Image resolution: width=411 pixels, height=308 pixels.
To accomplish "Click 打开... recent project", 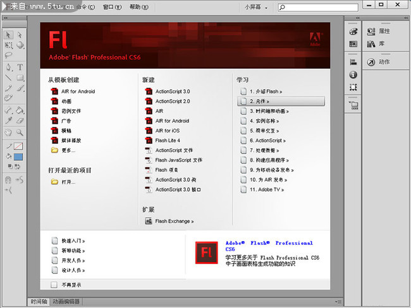I will [63, 182].
